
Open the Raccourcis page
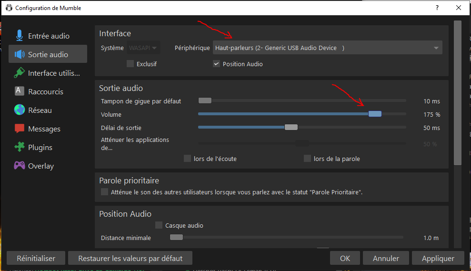click(x=48, y=91)
